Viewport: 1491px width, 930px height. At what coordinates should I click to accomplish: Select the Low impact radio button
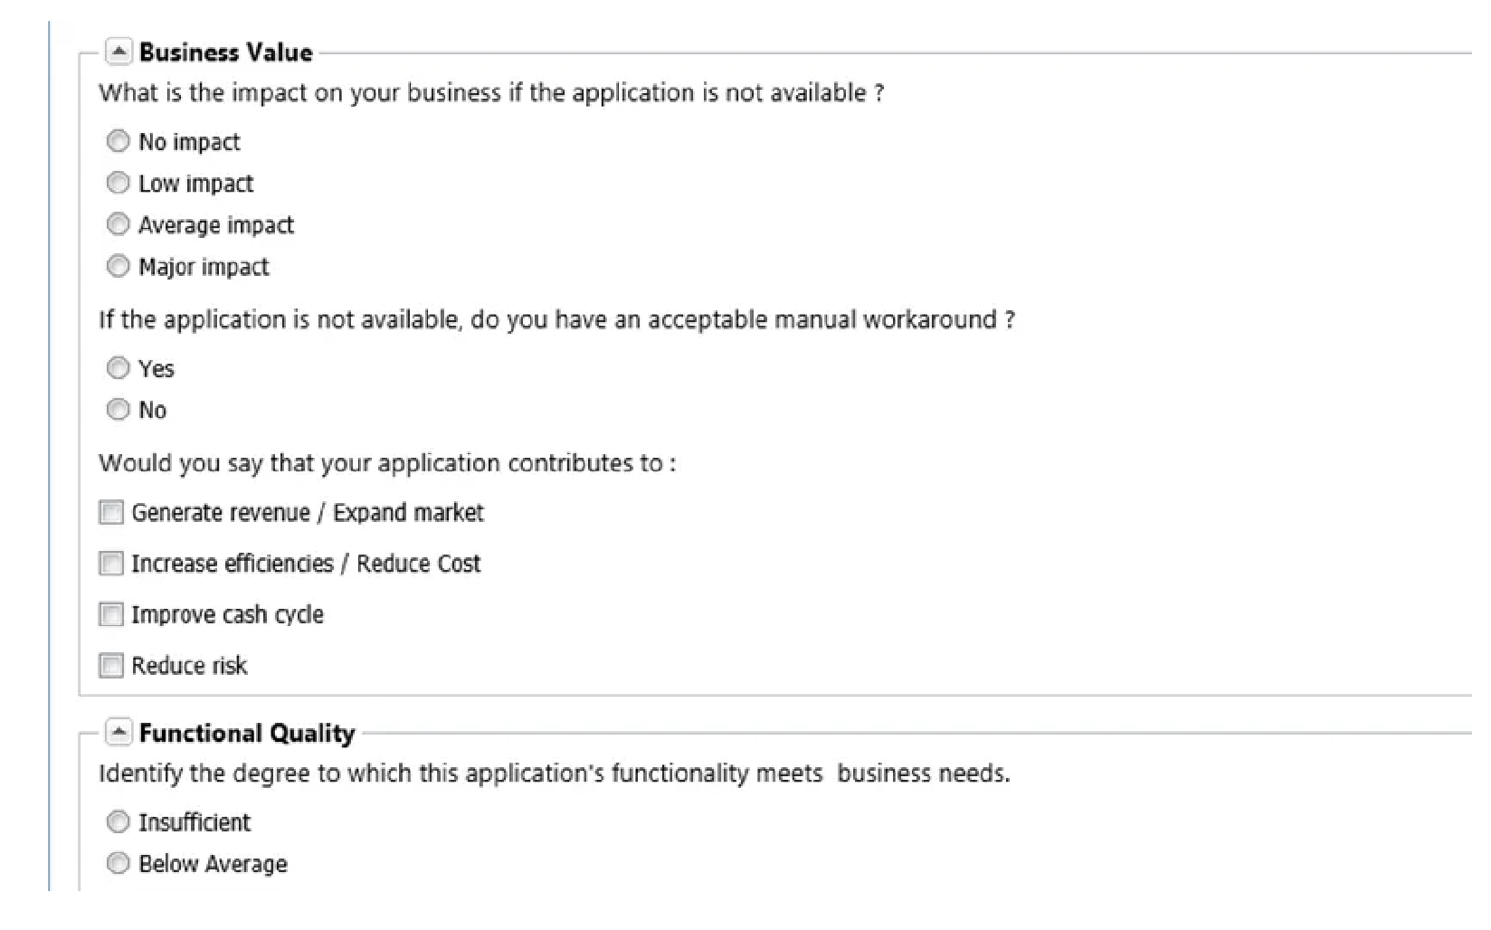point(118,183)
